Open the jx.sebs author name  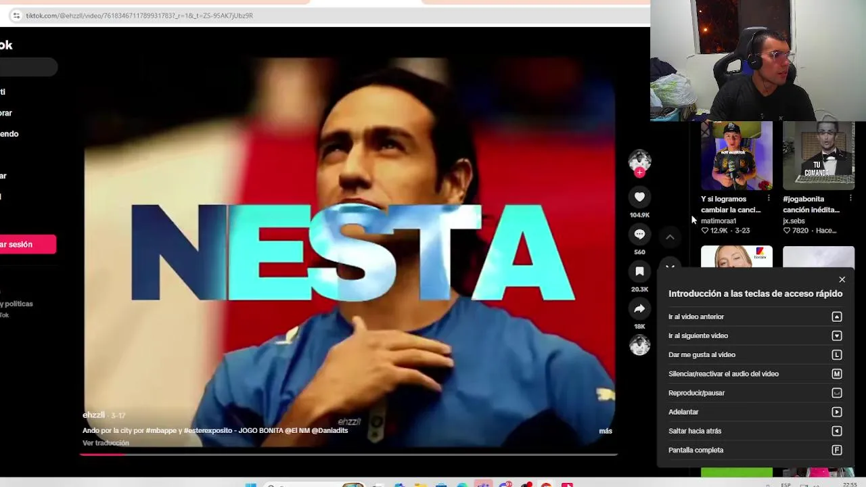pos(794,221)
